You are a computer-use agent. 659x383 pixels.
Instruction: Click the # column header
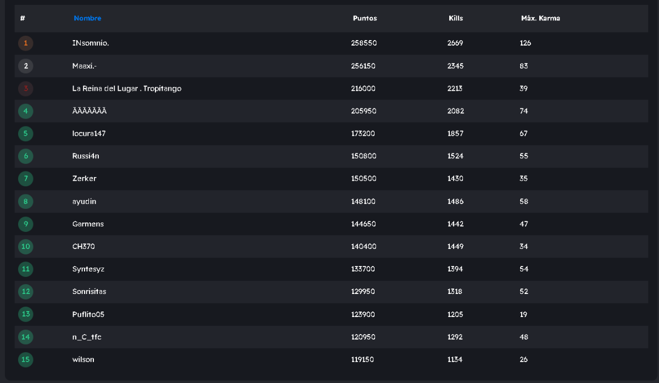click(x=23, y=18)
